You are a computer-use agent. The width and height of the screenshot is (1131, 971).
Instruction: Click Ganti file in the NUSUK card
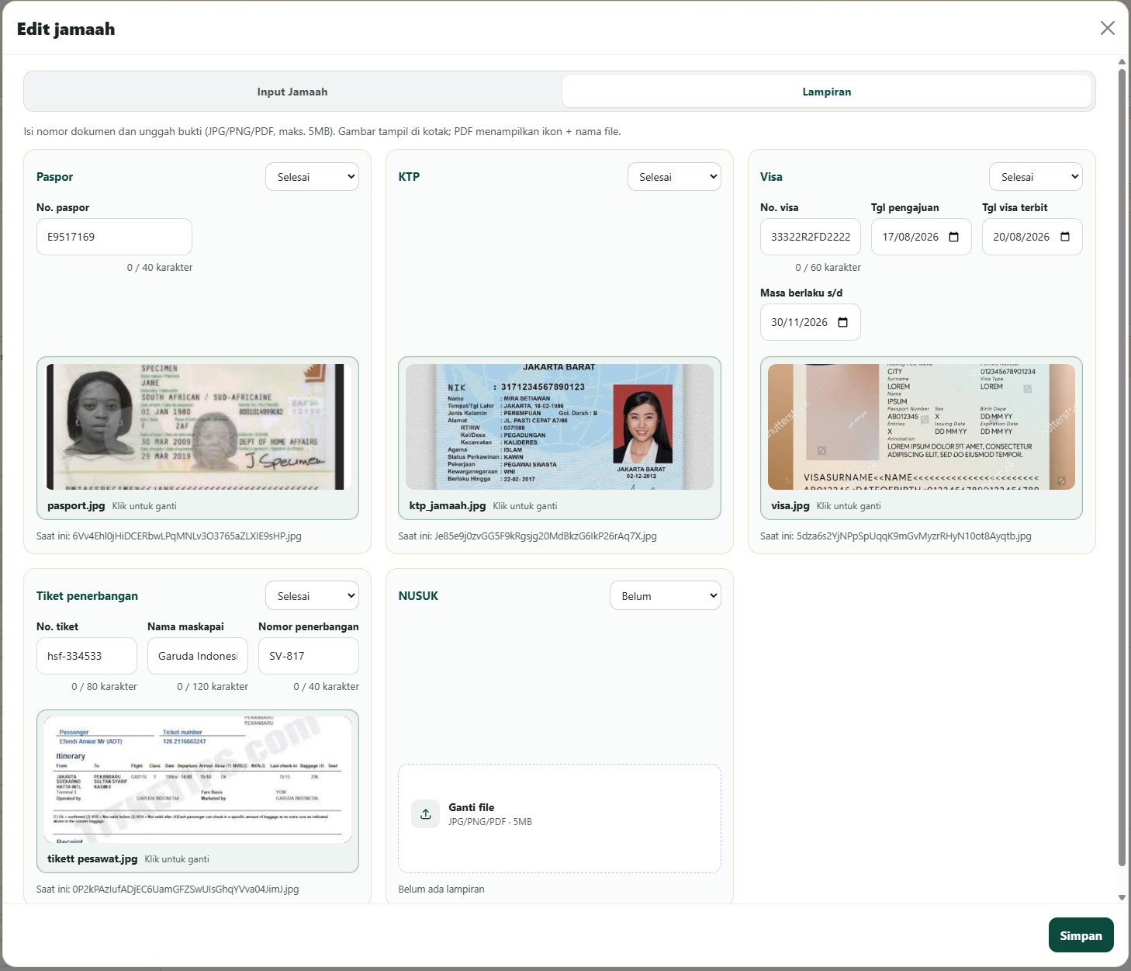point(471,807)
